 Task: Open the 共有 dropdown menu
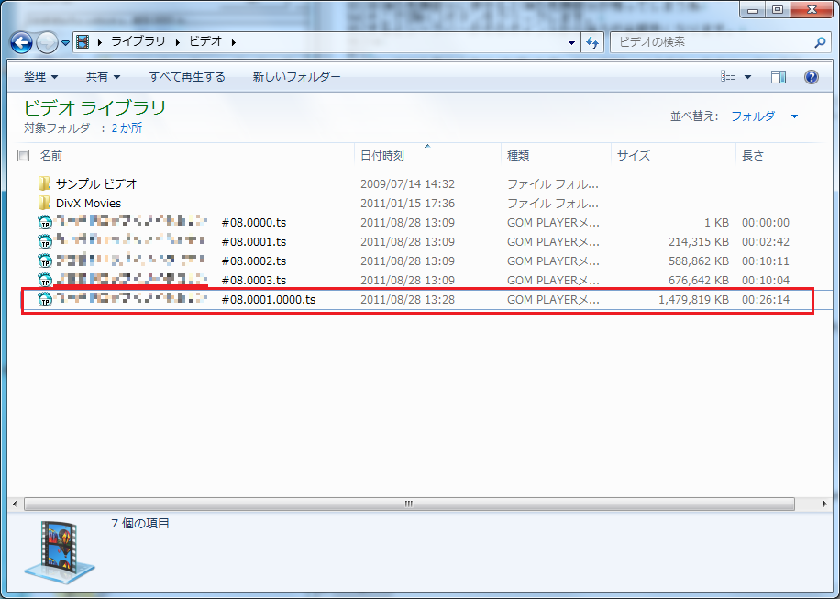(x=103, y=77)
